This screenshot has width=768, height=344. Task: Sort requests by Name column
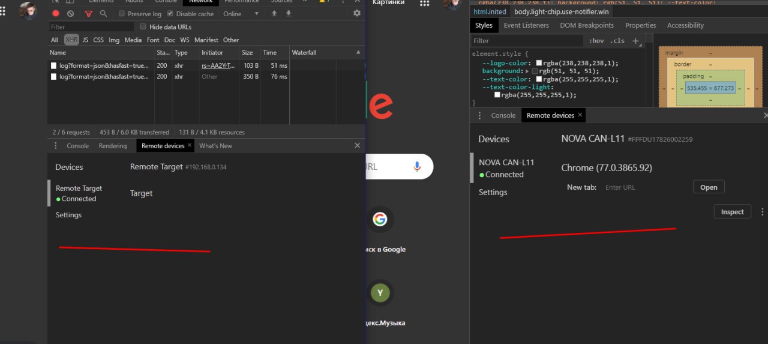101,53
